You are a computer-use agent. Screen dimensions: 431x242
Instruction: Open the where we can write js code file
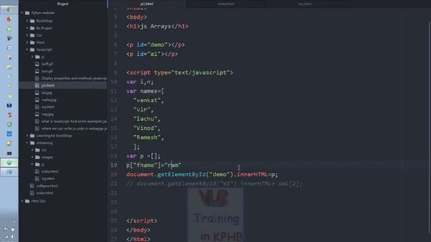click(x=74, y=128)
